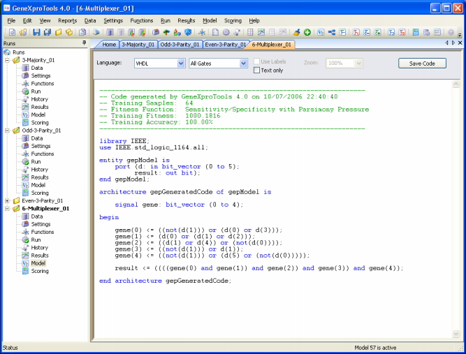Click the gray help question-mark icon
This screenshot has height=354, width=466.
[x=451, y=32]
